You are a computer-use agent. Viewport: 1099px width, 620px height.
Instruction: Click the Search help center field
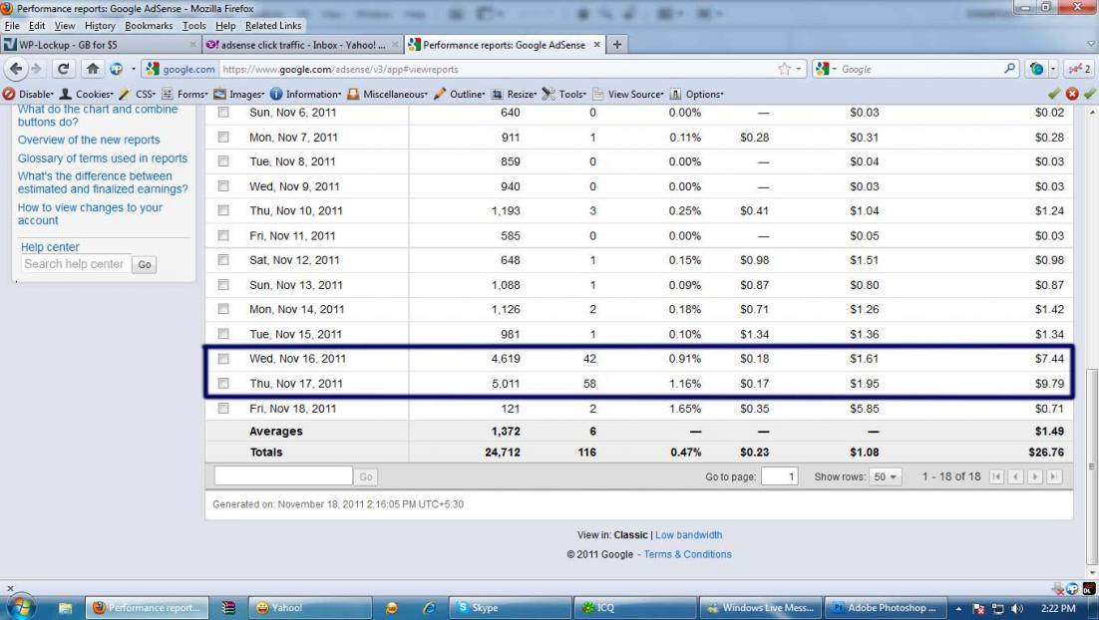pyautogui.click(x=76, y=264)
